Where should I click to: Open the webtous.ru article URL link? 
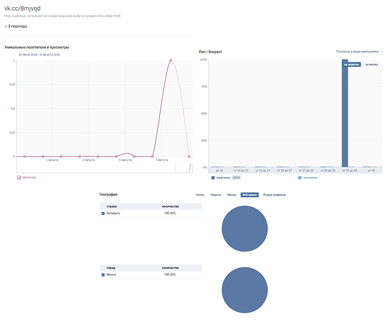pyautogui.click(x=62, y=16)
